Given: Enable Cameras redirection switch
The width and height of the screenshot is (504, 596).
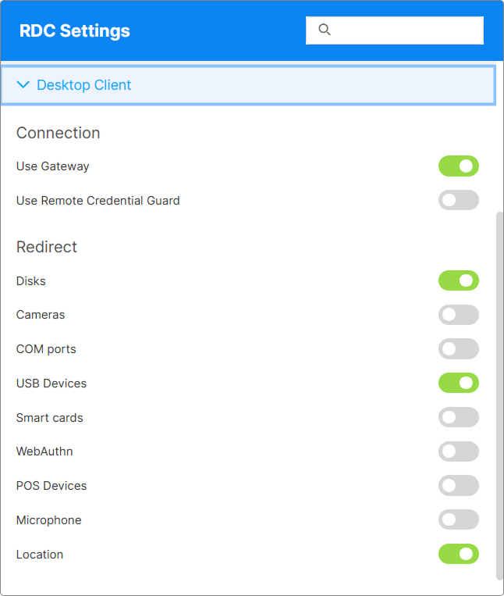Looking at the screenshot, I should click(458, 315).
